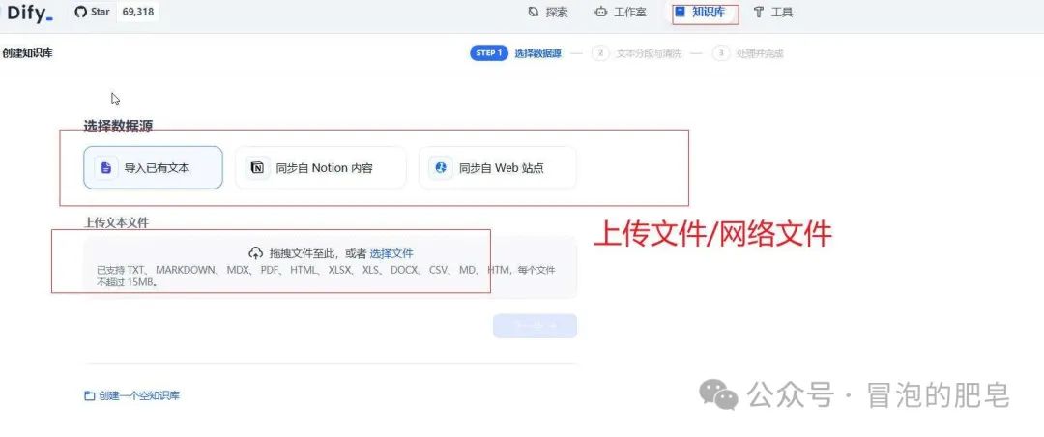This screenshot has height=437, width=1044.
Task: Open the 探索 tab
Action: 547,13
